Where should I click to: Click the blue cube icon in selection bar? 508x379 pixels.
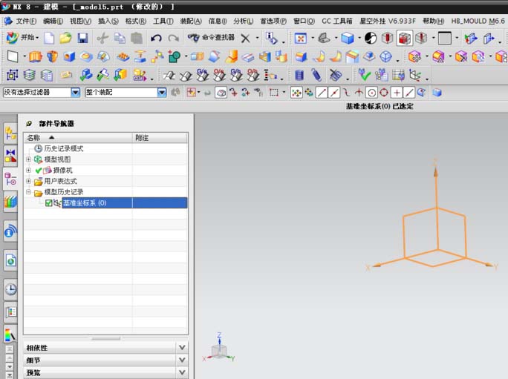tap(437, 93)
